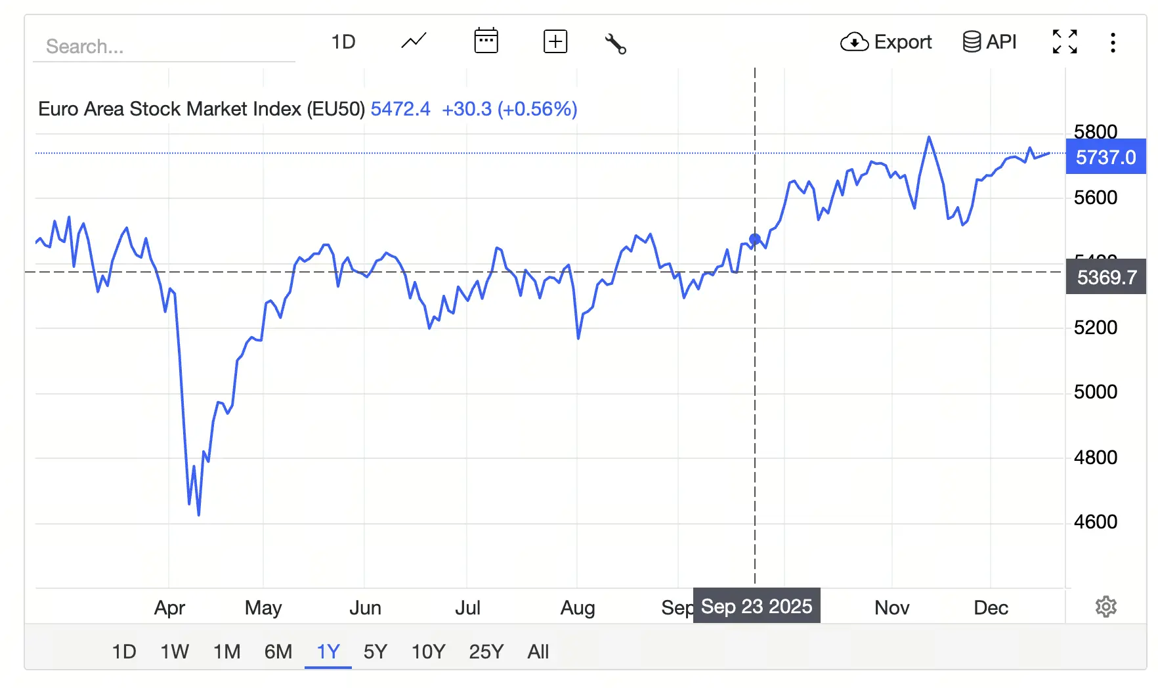Click the Sep 23 2025 date label
The width and height of the screenshot is (1158, 688).
tap(757, 606)
